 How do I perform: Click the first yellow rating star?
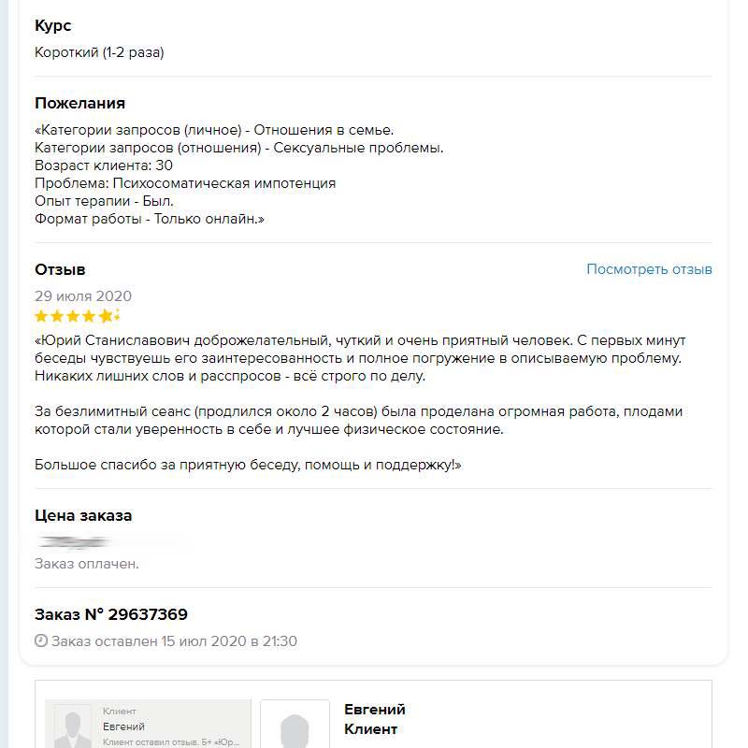pyautogui.click(x=41, y=316)
